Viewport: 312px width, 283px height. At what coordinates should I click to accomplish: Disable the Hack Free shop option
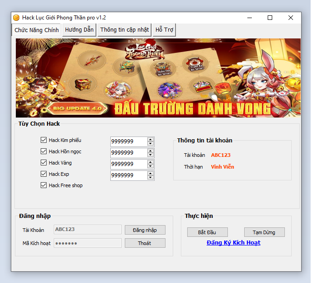point(44,185)
